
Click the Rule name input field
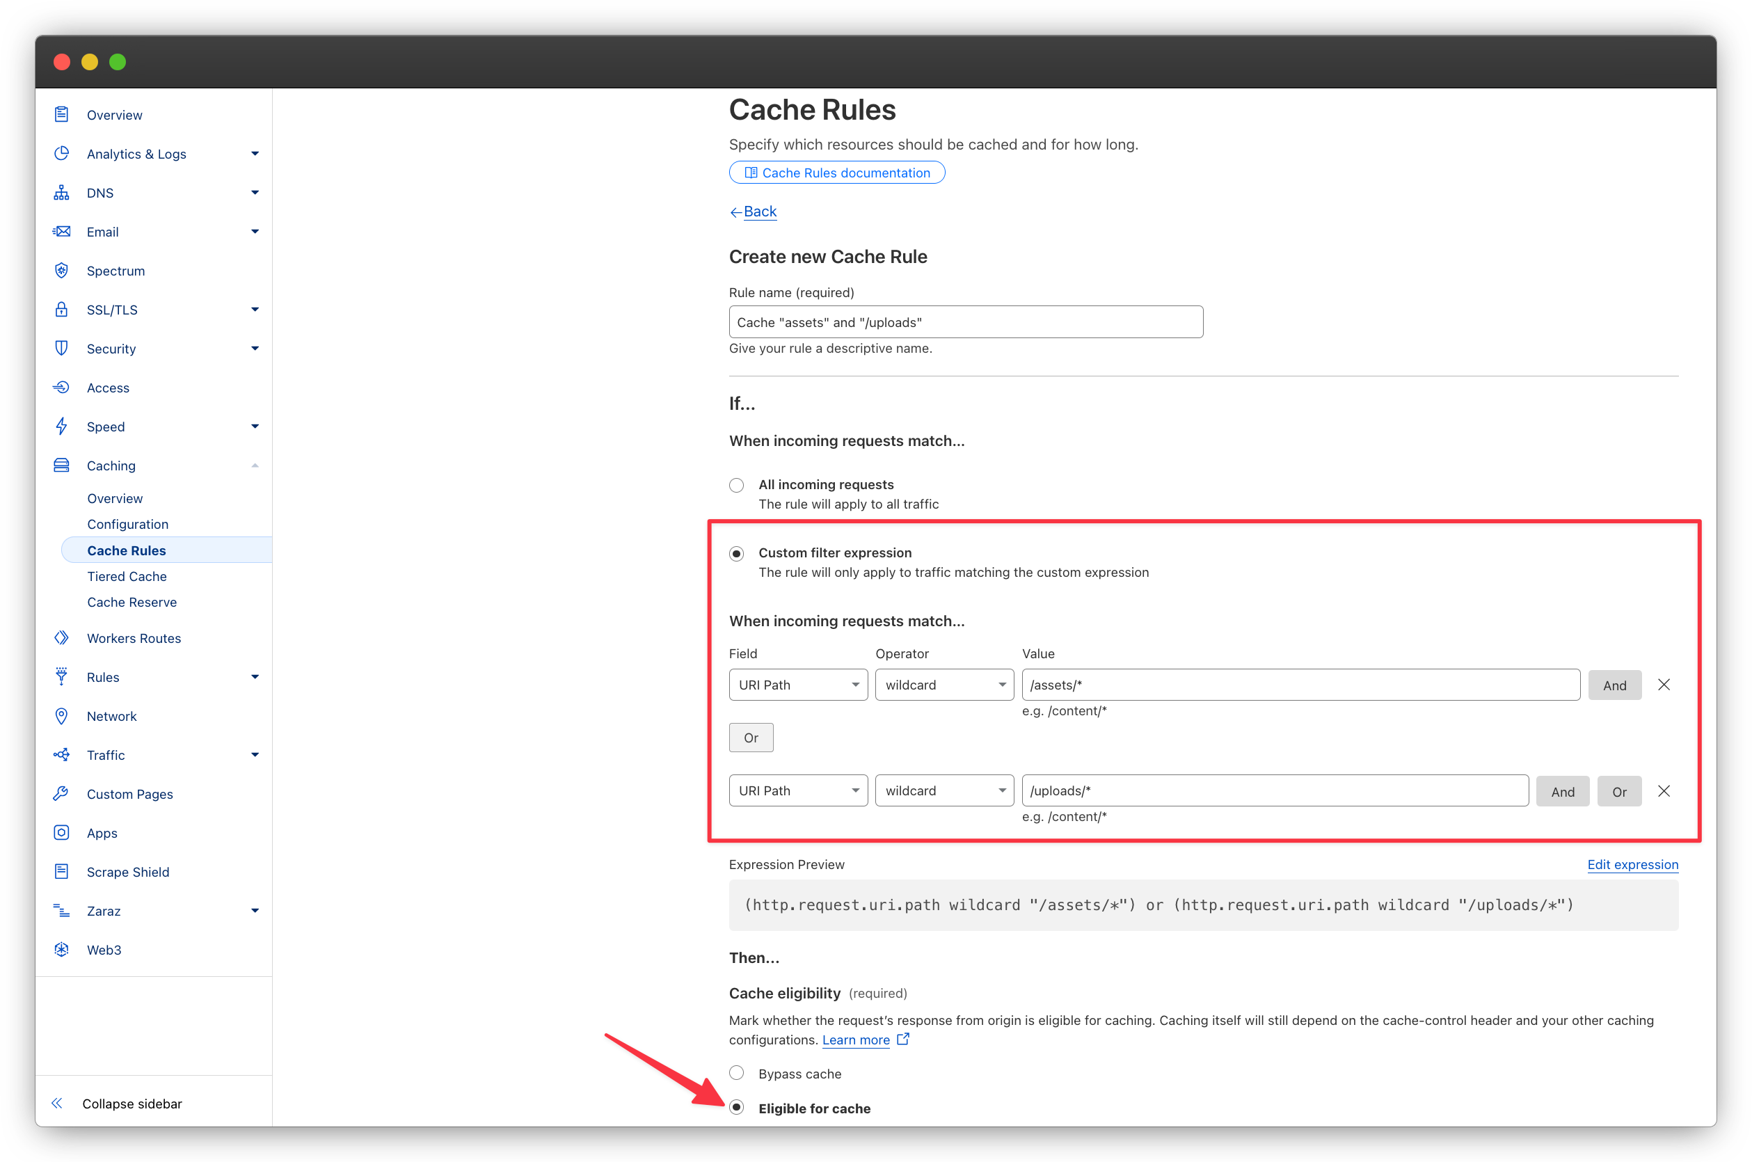point(966,321)
